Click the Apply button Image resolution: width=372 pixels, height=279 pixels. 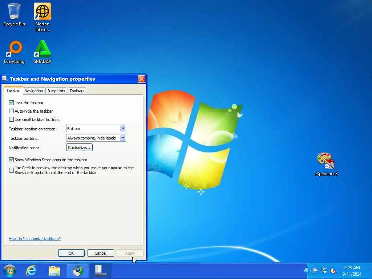tap(130, 253)
